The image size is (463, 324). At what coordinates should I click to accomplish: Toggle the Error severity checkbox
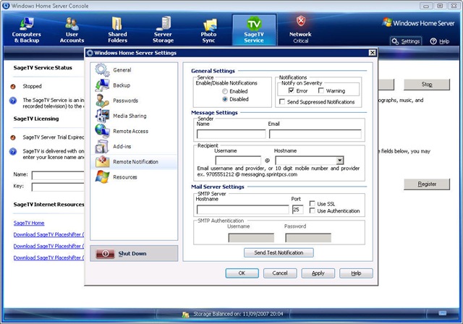click(291, 90)
